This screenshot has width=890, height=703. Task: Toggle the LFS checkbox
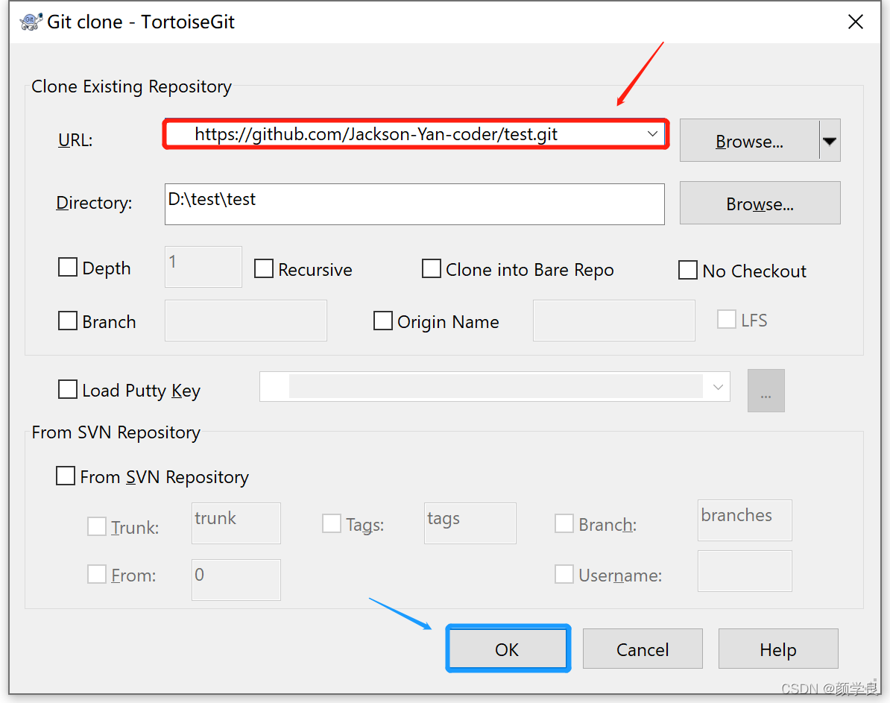coord(727,319)
